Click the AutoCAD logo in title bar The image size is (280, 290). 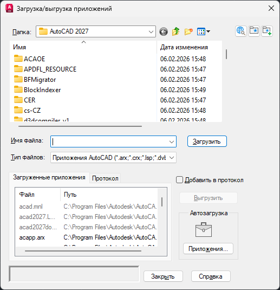pyautogui.click(x=9, y=9)
